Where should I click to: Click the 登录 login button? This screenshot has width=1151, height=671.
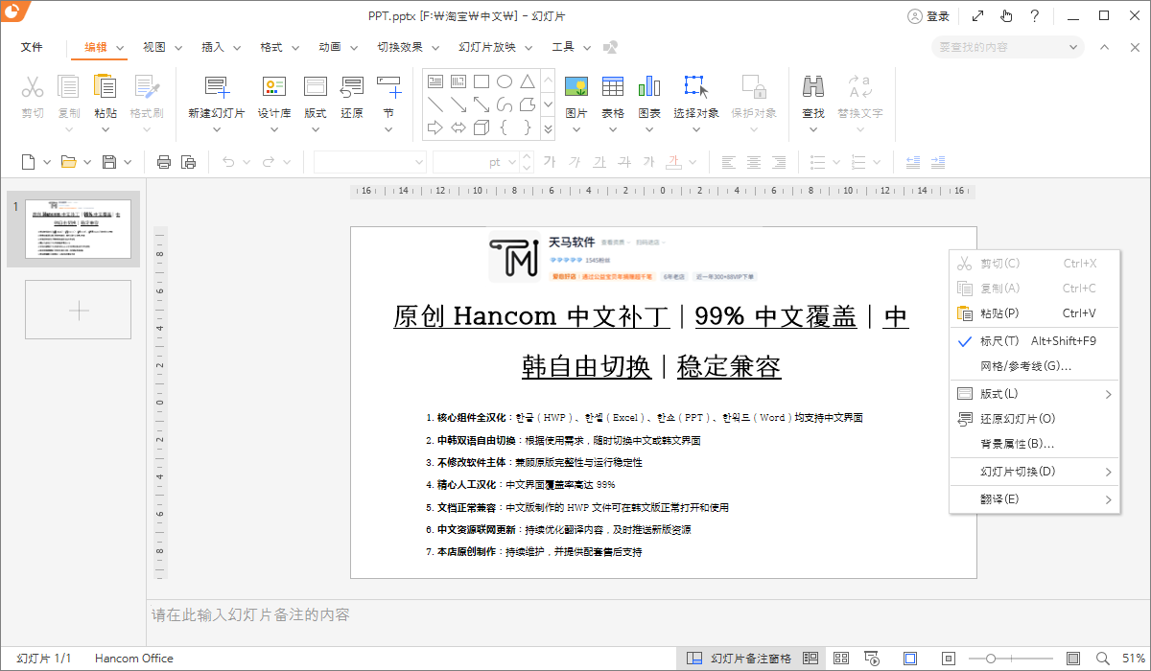tap(928, 16)
